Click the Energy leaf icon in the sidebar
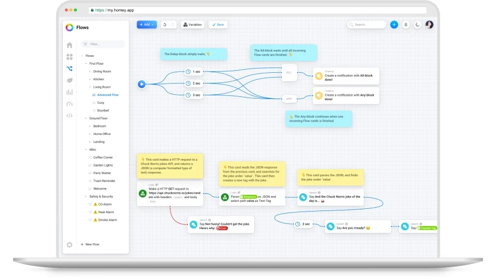 click(69, 80)
